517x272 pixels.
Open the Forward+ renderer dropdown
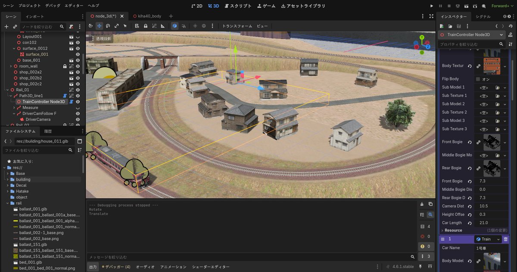click(502, 6)
